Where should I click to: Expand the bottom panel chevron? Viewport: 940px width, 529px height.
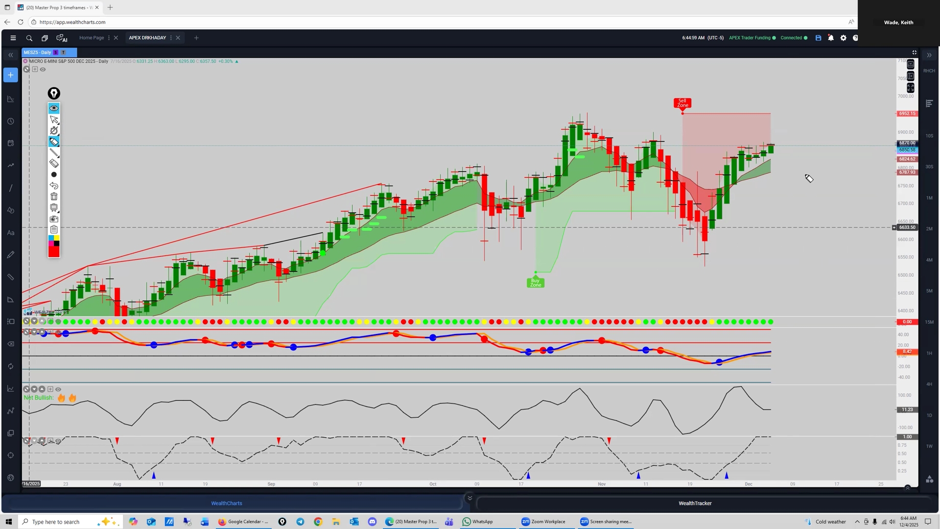(x=470, y=498)
